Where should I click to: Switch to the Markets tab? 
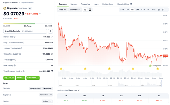(x=74, y=4)
